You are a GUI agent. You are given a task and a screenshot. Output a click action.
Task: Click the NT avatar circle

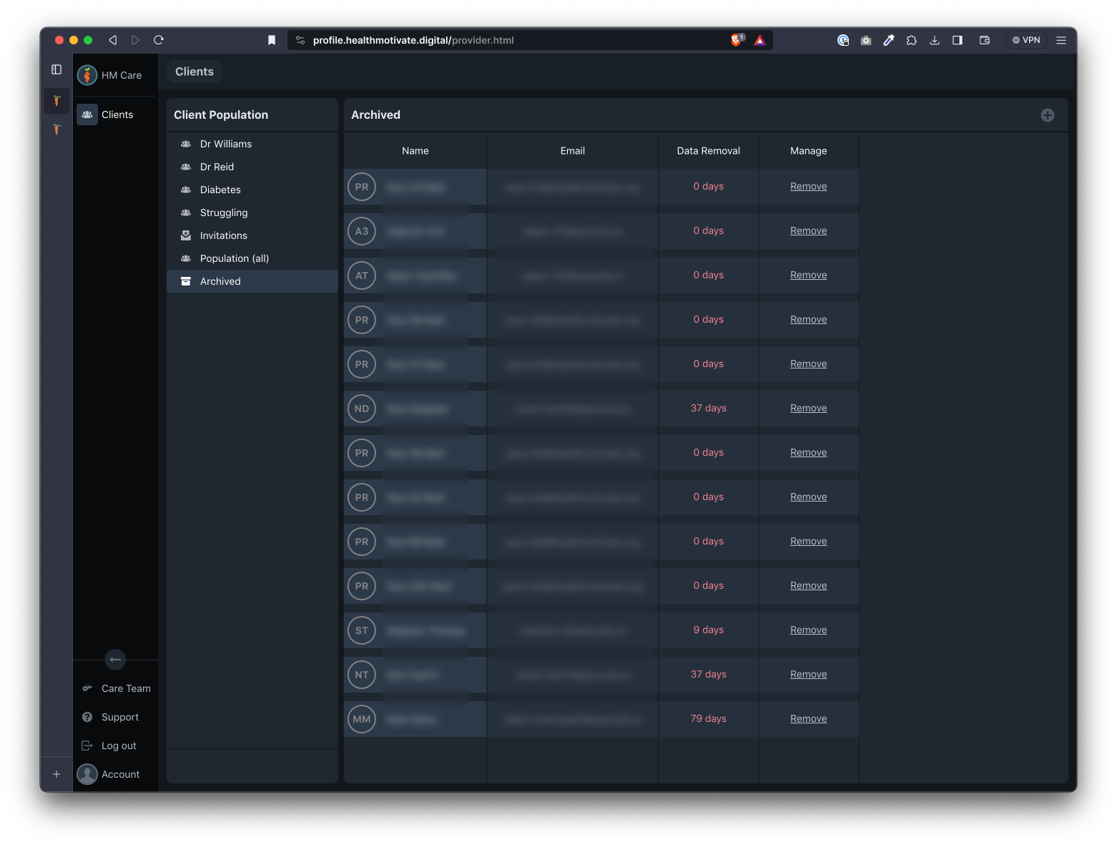362,675
